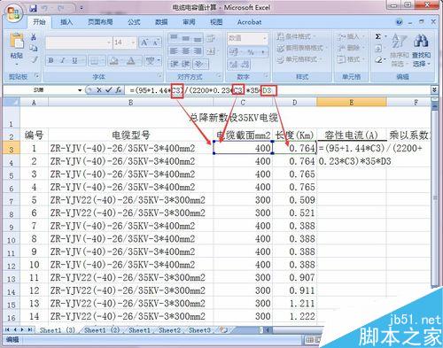Open the Office button menu
The height and width of the screenshot is (348, 443).
coord(13,13)
